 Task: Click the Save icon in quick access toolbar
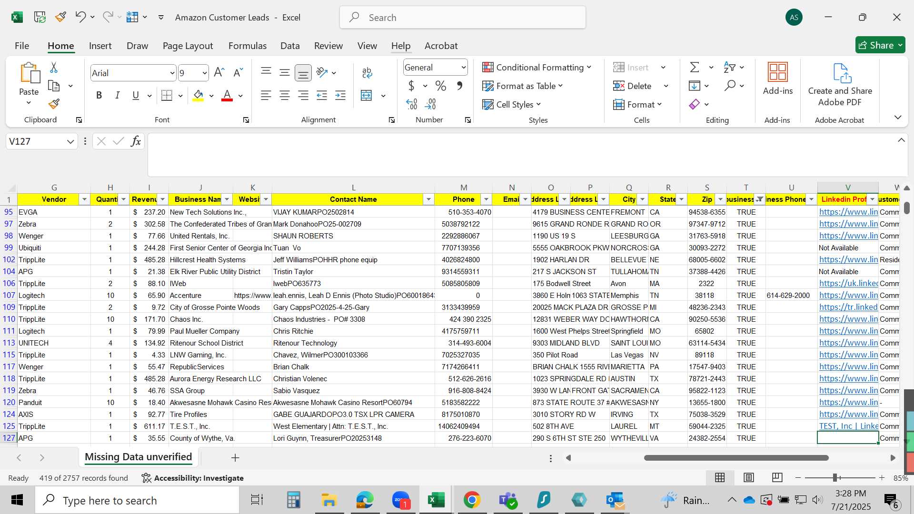40,17
